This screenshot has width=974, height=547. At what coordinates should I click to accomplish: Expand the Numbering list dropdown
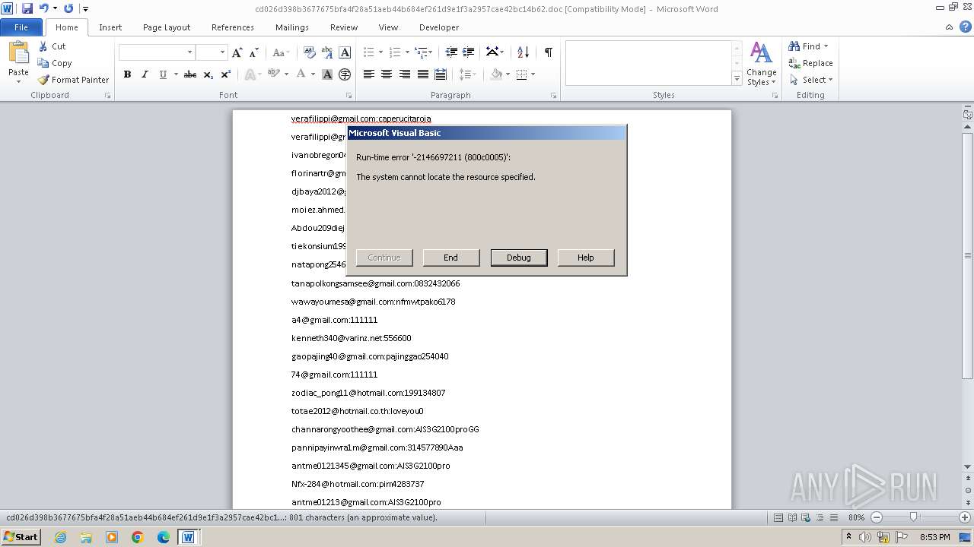point(407,52)
